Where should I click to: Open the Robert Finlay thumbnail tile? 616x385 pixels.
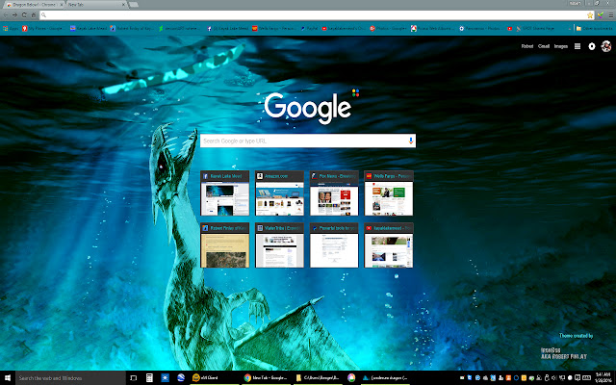224,245
